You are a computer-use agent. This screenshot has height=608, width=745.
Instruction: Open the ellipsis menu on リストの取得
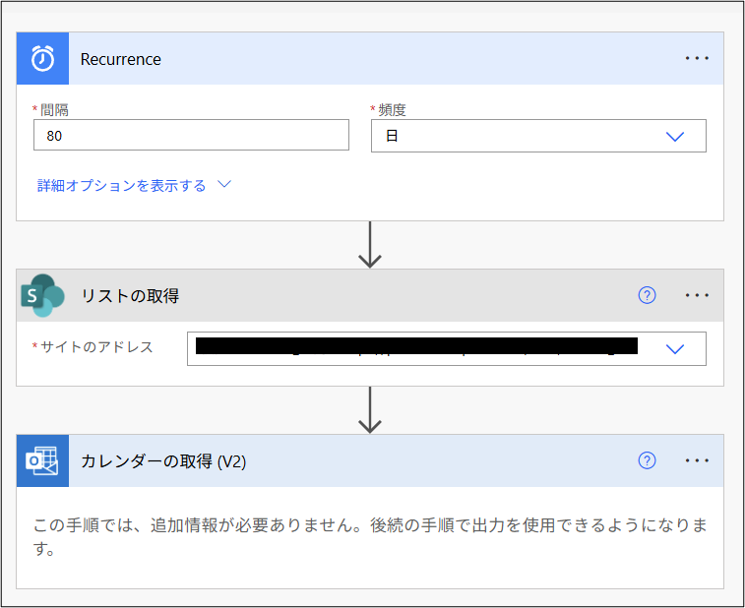pos(697,295)
